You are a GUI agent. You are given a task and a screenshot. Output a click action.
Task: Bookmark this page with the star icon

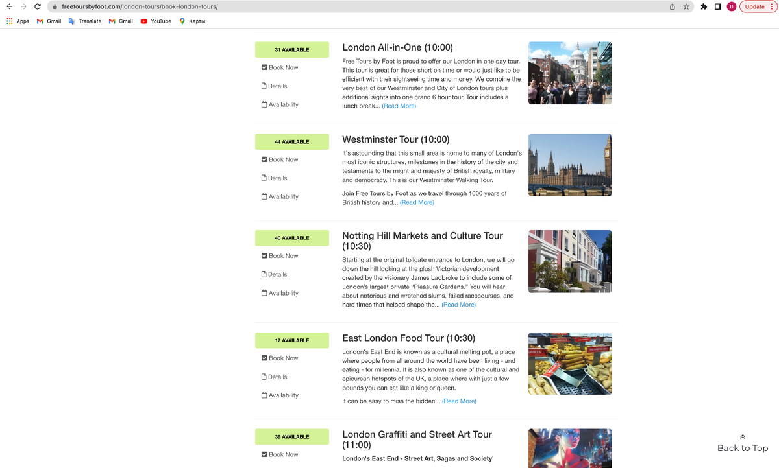point(686,6)
